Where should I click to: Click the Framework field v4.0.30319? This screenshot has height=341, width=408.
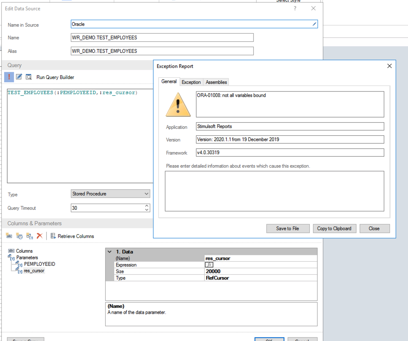290,153
